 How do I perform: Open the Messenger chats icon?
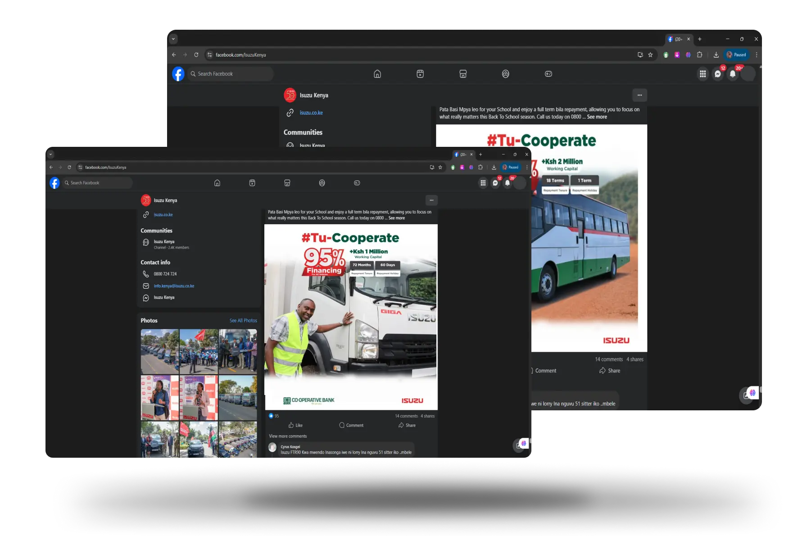(x=495, y=183)
